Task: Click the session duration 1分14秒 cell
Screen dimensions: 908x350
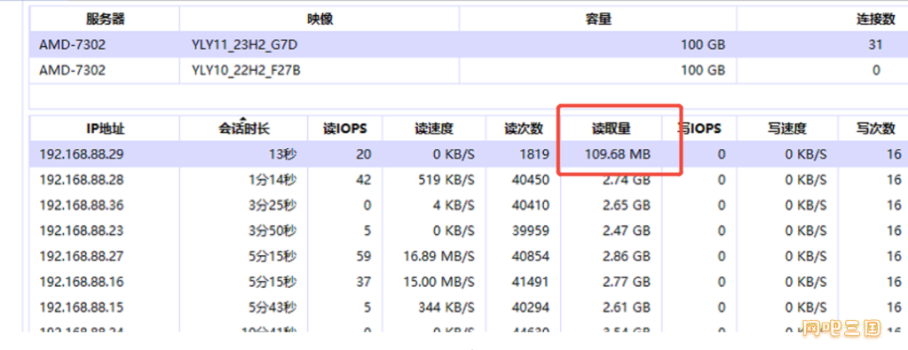Action: [272, 180]
